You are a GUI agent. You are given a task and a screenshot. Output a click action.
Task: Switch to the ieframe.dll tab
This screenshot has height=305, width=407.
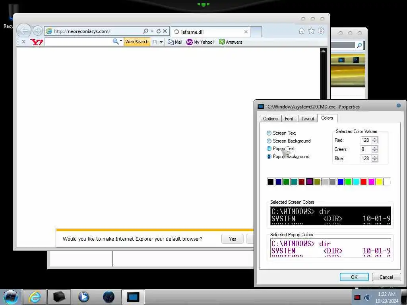[x=211, y=32]
